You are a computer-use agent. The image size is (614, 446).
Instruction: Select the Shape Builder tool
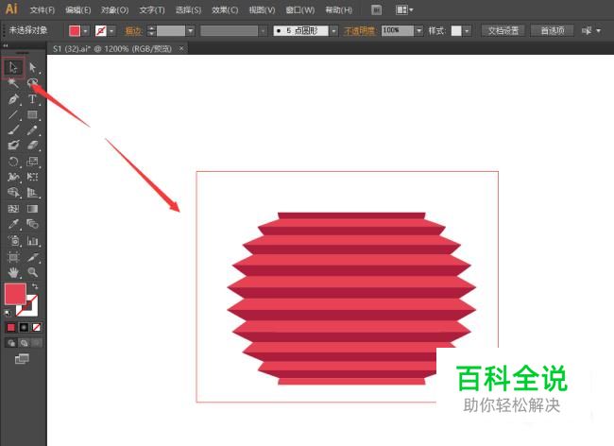click(13, 192)
